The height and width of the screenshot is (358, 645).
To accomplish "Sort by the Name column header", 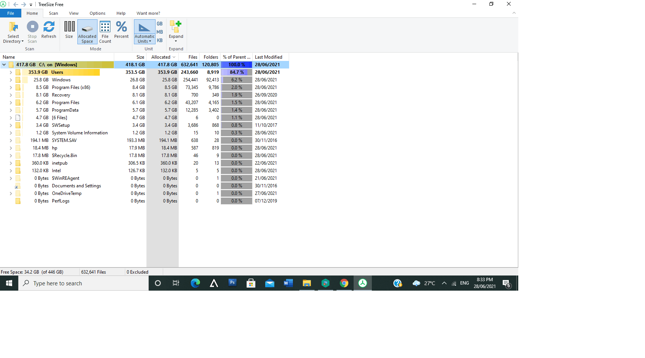I will 57,57.
